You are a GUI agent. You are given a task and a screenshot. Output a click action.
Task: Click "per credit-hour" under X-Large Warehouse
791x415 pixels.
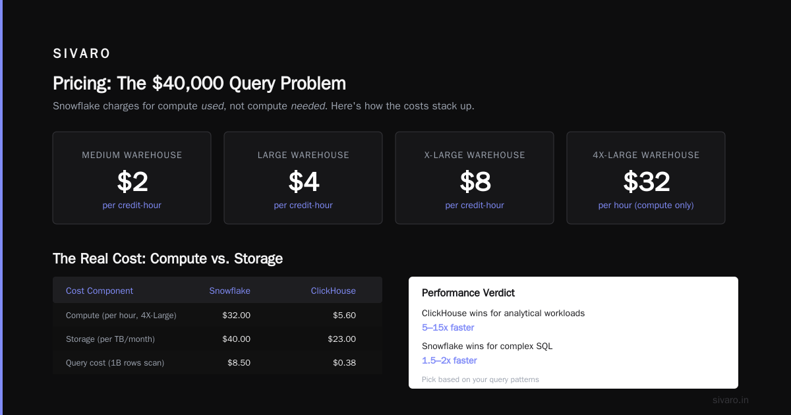click(475, 205)
